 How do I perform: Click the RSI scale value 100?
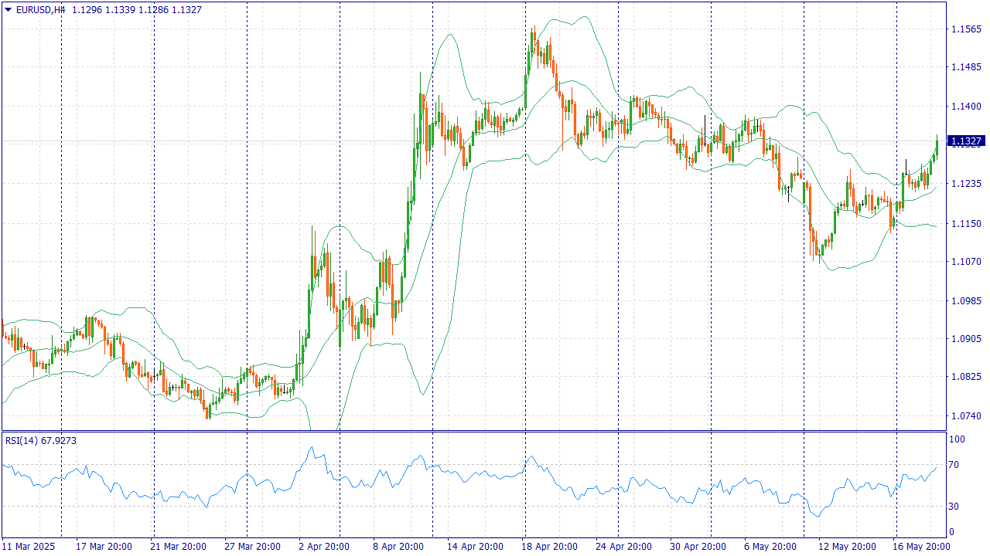958,439
